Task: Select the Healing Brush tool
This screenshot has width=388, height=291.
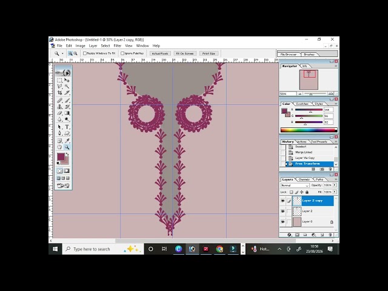Action: click(x=59, y=101)
